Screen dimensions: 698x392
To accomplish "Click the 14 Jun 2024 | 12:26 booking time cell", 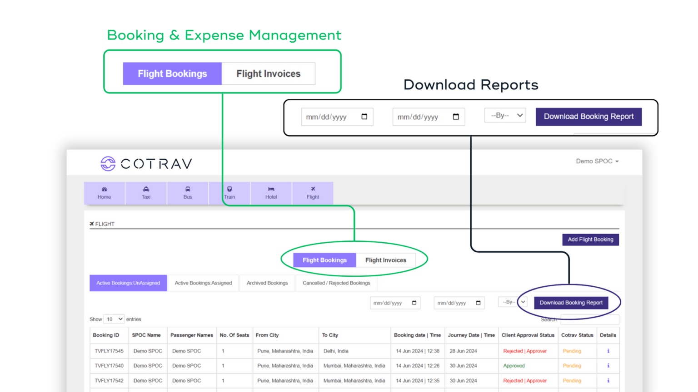I will coord(417,366).
